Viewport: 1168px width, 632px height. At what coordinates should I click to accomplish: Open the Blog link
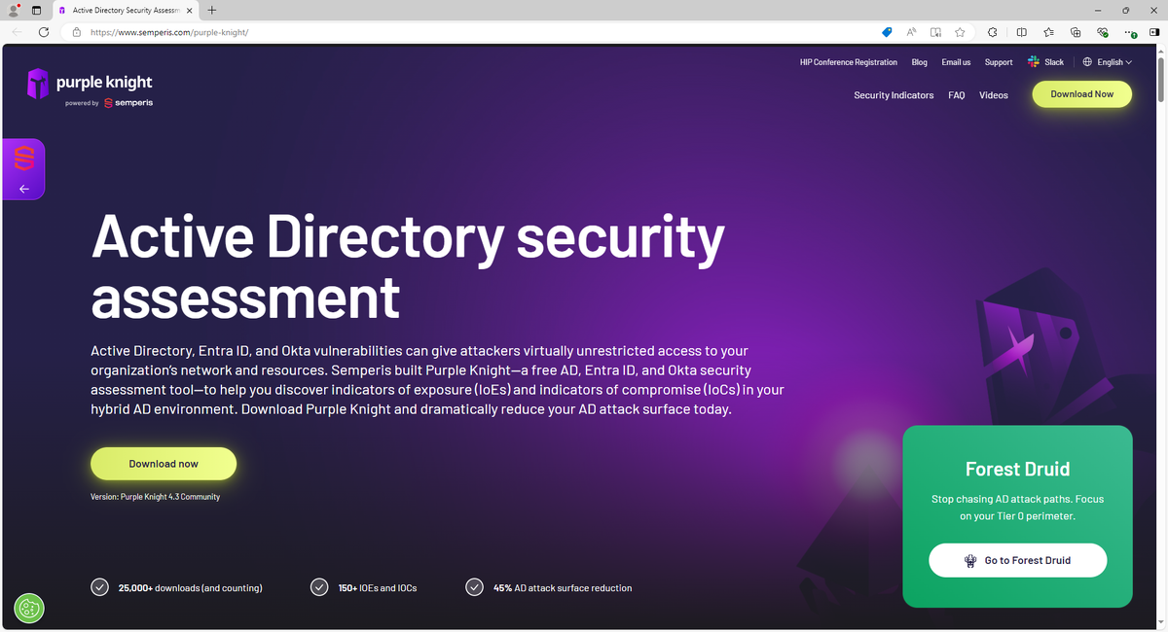point(920,62)
